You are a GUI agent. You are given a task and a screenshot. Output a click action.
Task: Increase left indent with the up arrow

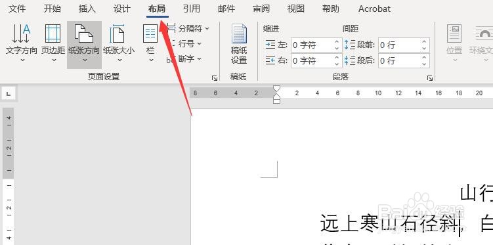click(337, 41)
